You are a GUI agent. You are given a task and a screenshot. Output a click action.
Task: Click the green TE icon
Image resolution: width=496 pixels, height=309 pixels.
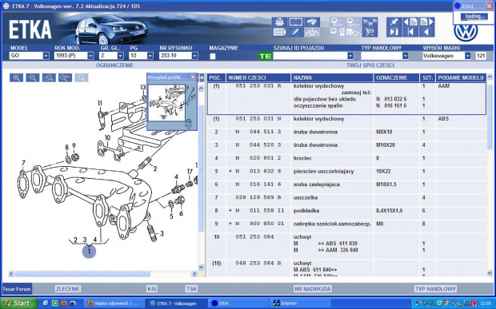[x=265, y=56]
